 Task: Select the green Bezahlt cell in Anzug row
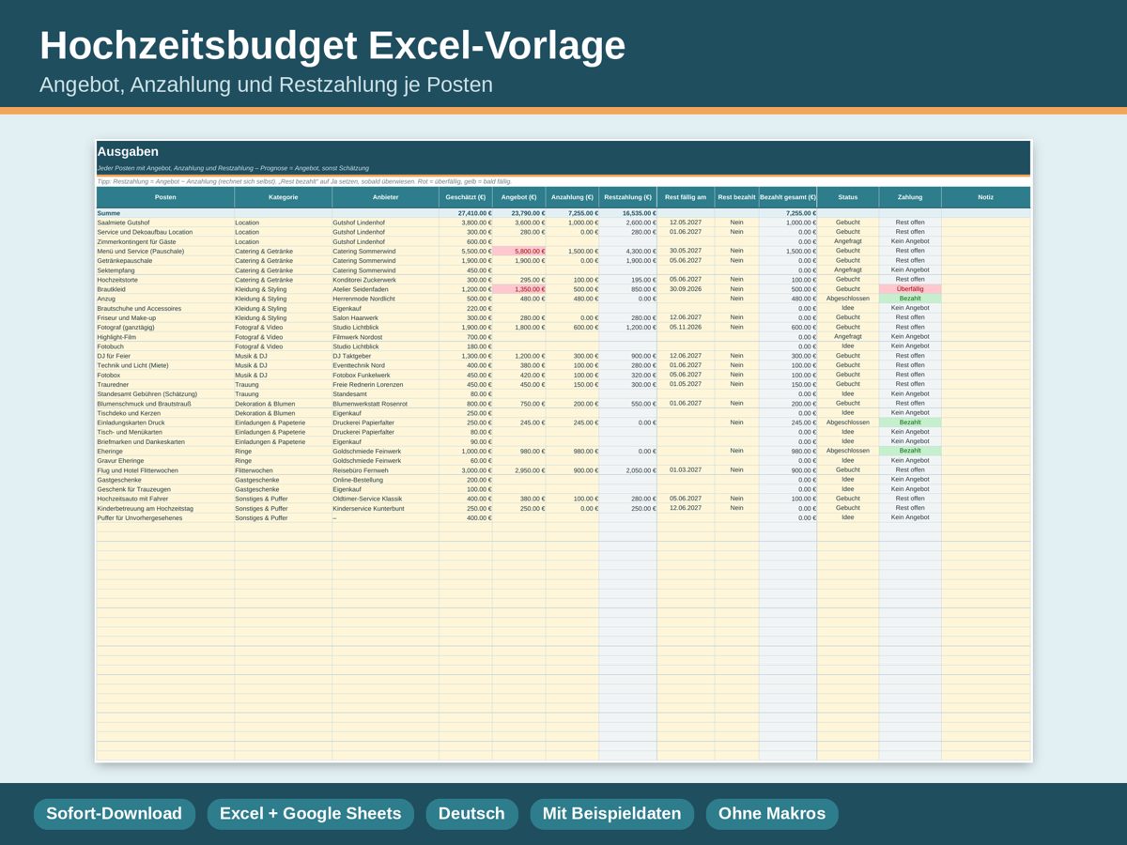pyautogui.click(x=910, y=299)
